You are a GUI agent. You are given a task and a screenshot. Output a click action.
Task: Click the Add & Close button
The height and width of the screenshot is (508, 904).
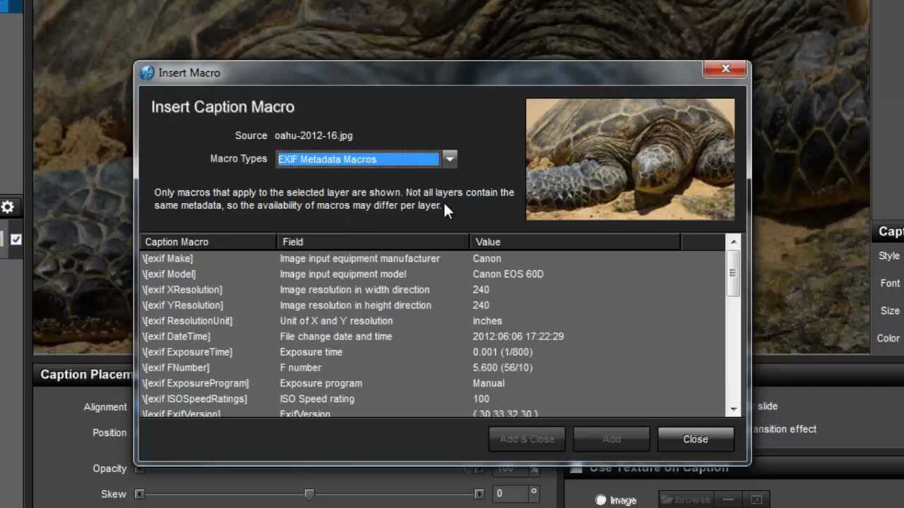point(527,439)
